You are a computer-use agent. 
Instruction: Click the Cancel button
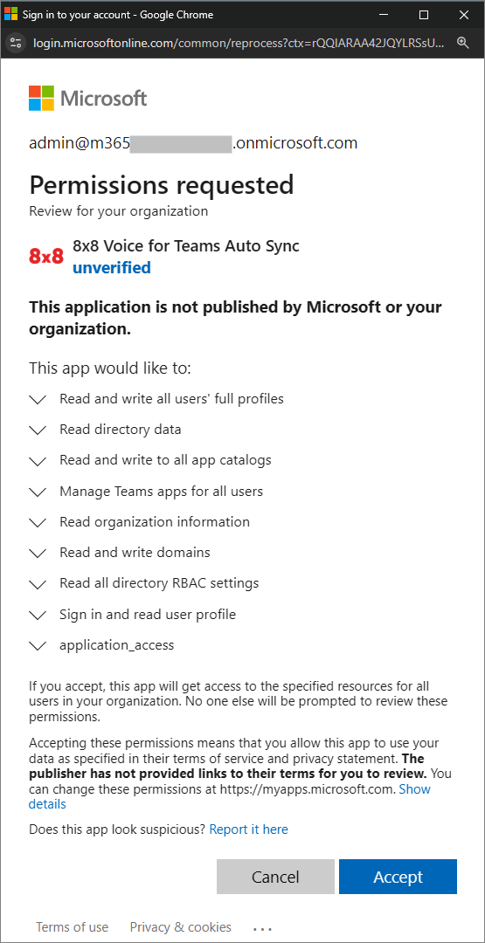coord(275,877)
